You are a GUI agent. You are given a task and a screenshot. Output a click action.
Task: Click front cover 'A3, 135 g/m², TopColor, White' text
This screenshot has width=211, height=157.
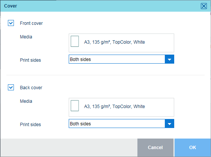coord(115,42)
